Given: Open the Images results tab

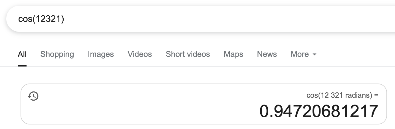Looking at the screenshot, I should click(101, 54).
